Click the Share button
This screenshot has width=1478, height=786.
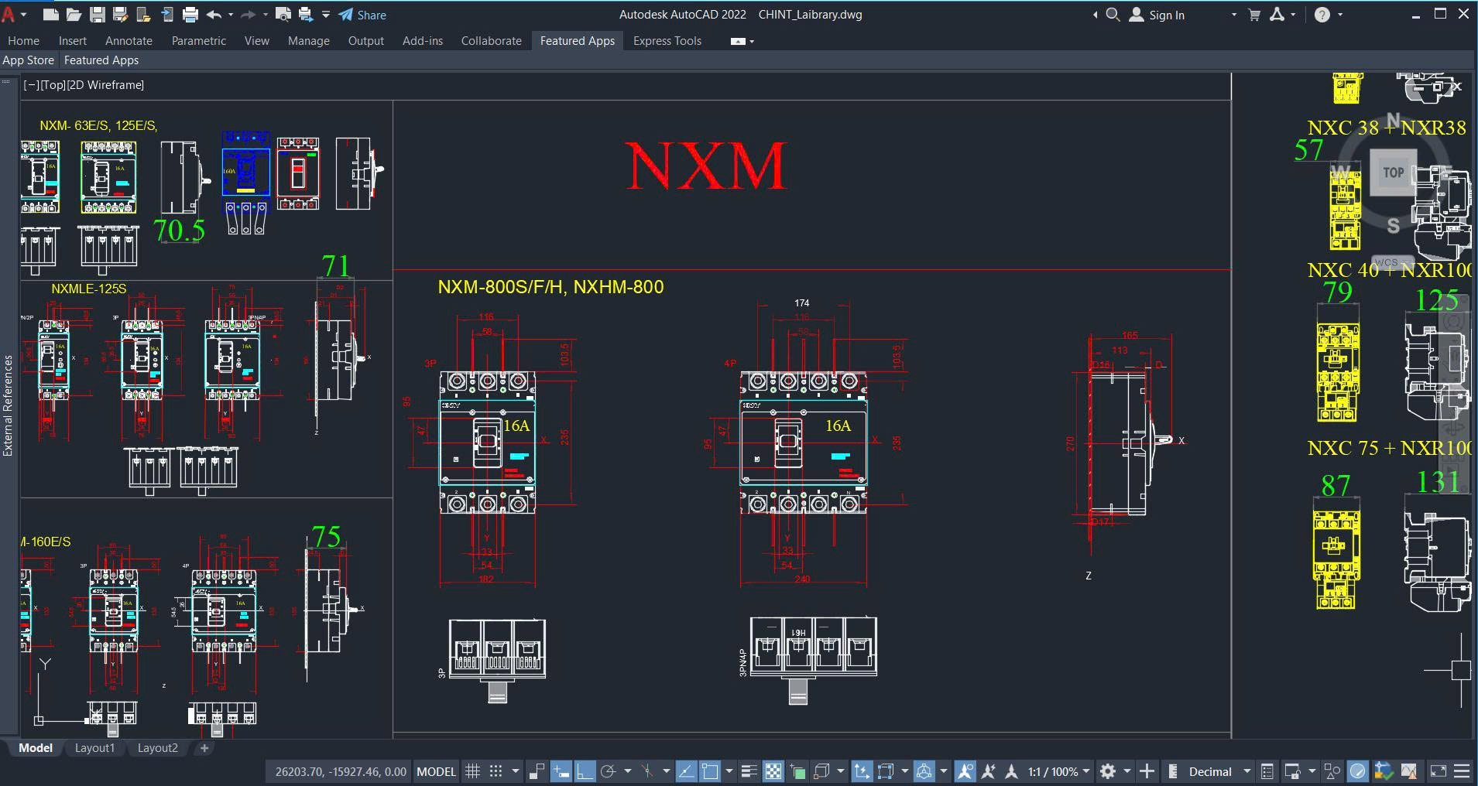coord(362,15)
